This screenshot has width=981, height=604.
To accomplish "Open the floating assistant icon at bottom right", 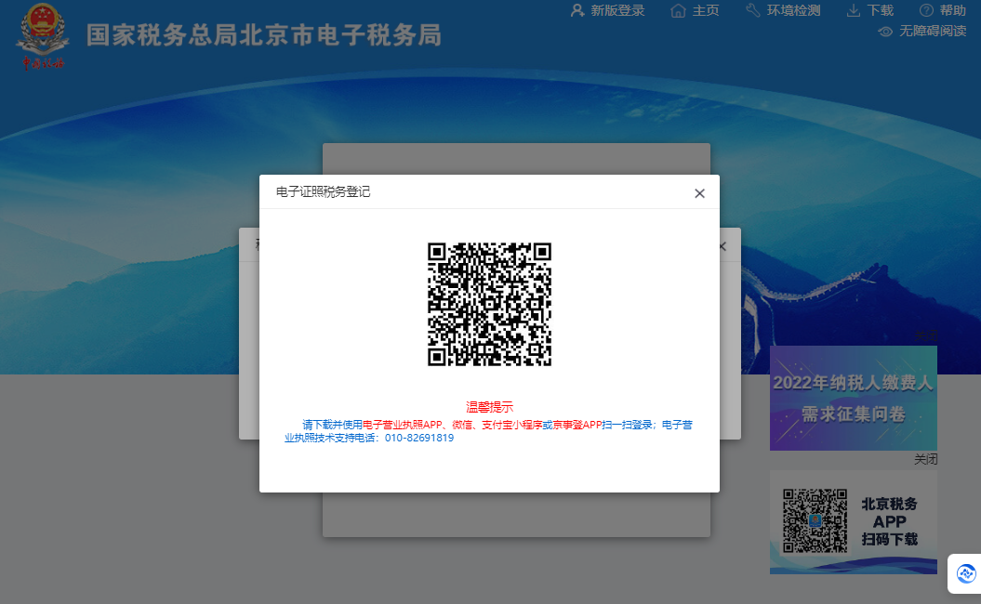I will tap(966, 573).
